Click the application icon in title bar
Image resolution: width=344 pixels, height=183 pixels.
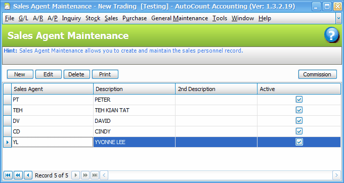pyautogui.click(x=7, y=7)
